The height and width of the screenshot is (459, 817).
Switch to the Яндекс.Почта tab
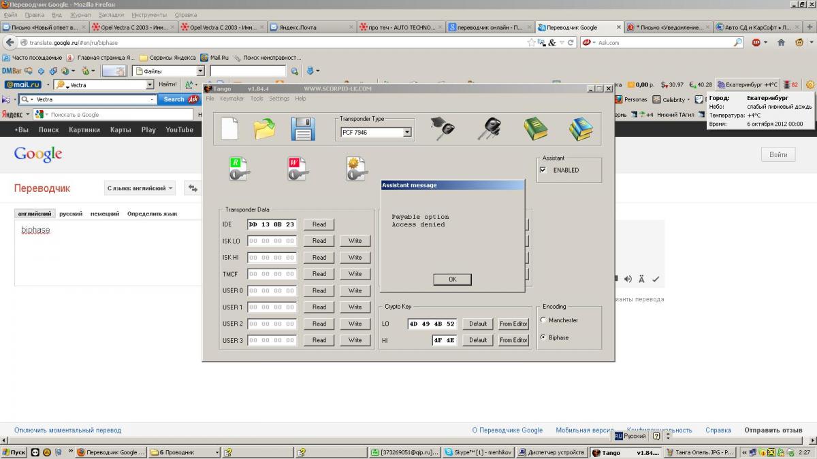(311, 27)
